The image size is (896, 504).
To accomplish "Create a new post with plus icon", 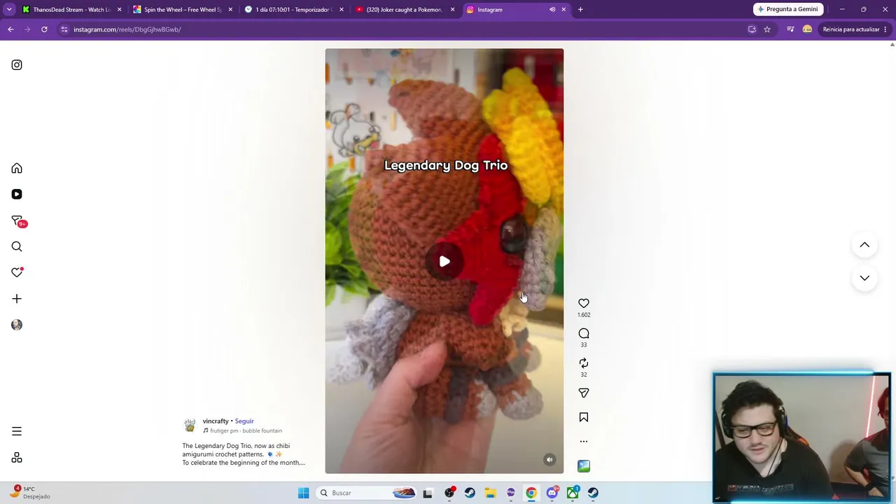I will click(17, 299).
